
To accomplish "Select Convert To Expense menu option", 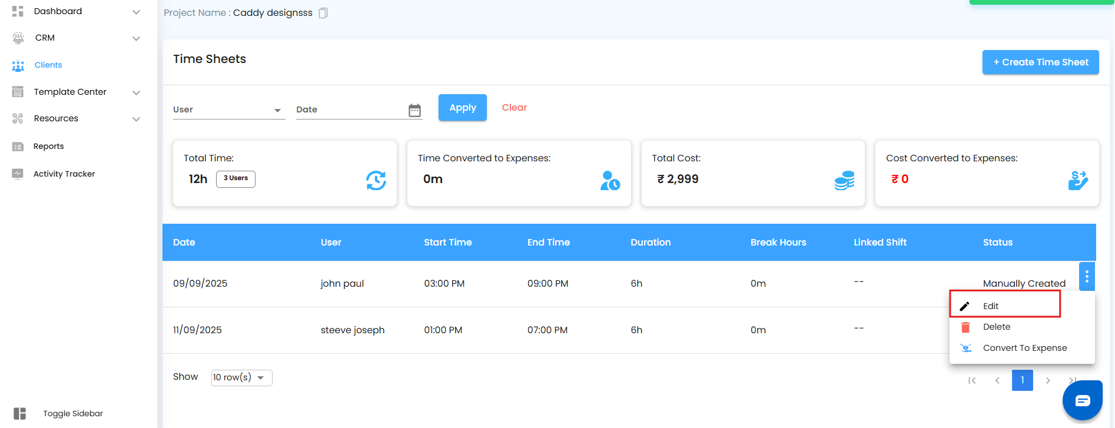I will click(x=1024, y=348).
